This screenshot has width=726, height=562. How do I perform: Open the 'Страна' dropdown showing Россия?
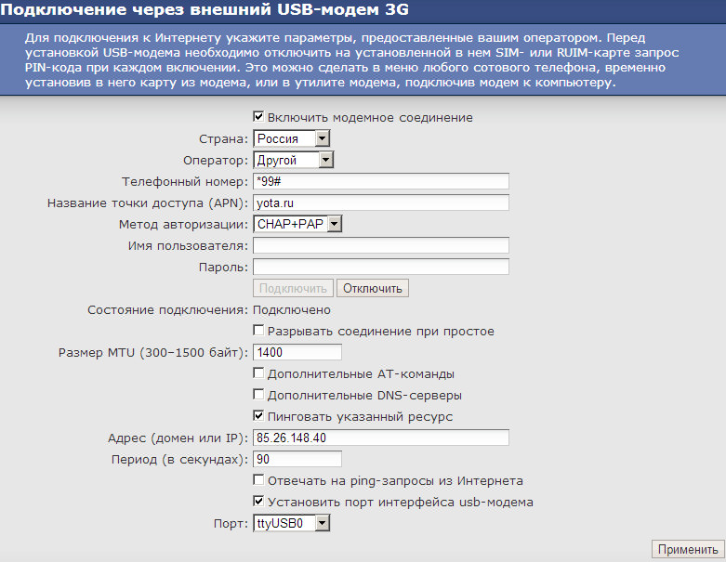click(292, 138)
